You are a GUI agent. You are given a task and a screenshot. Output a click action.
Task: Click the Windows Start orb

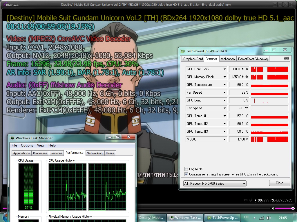(5, 217)
